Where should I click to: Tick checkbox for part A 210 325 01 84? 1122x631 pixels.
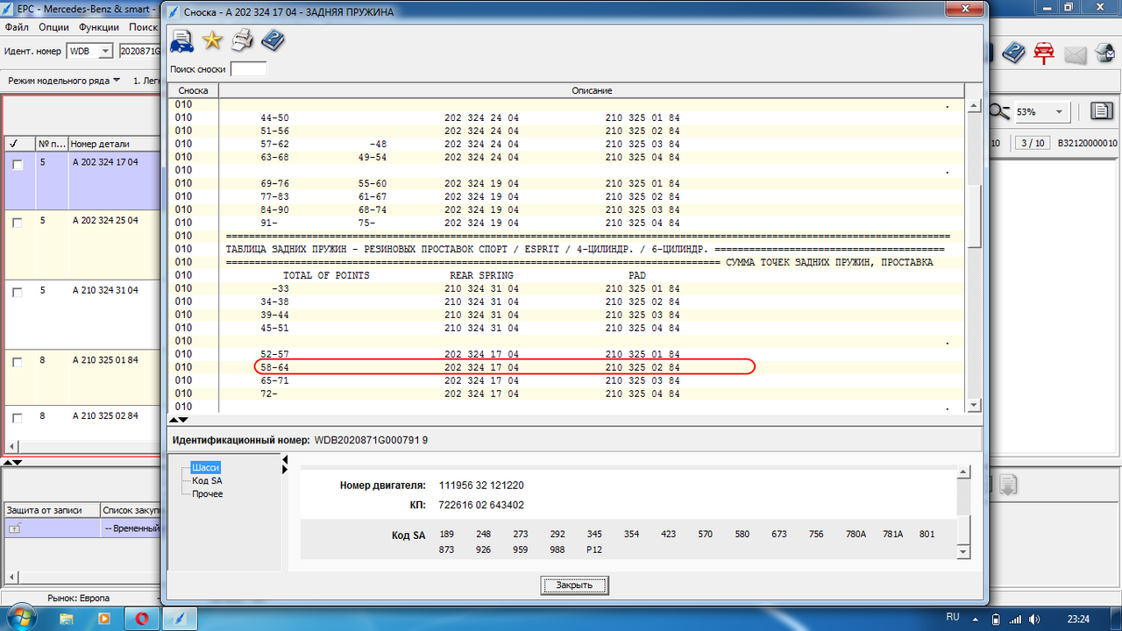[x=17, y=360]
